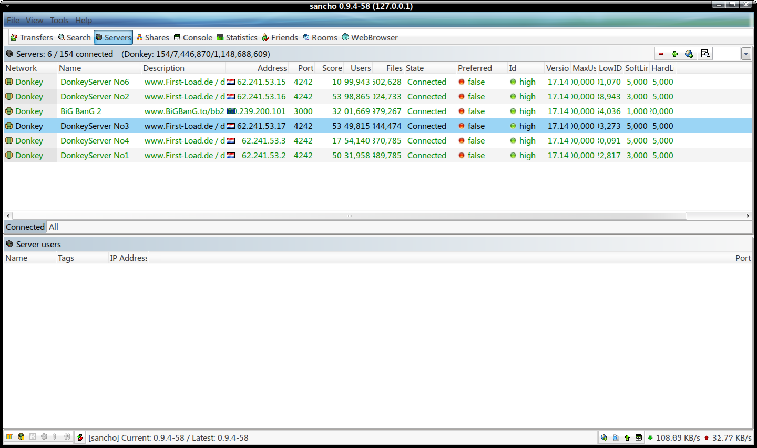Click the horizontal scrollbar of the server list

point(350,216)
